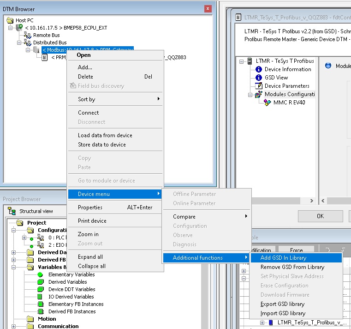Screen dimensions: 351x329
Task: Select Export GSD library
Action: [x=297, y=304]
